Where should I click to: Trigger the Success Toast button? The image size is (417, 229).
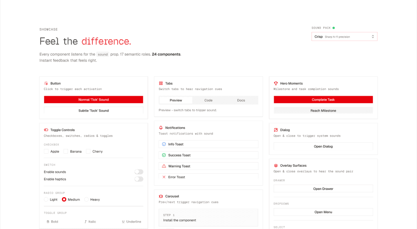208,155
